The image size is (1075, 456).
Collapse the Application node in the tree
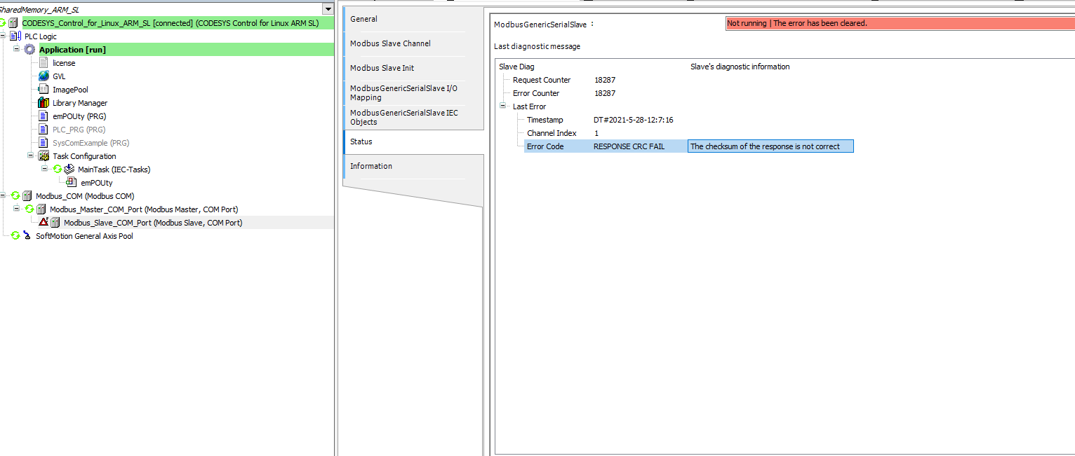pos(15,49)
